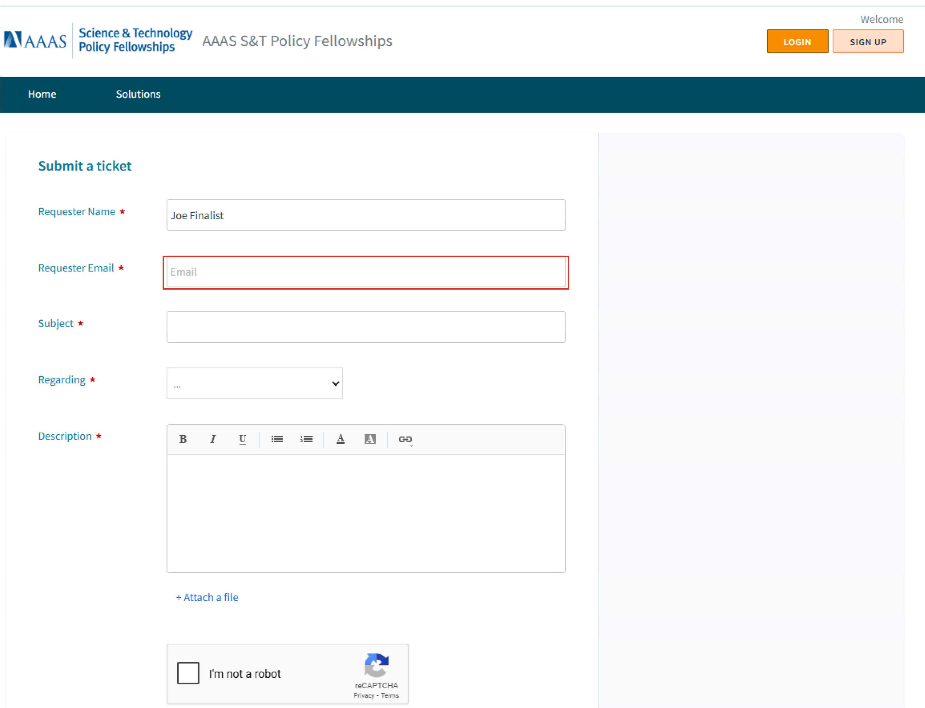Image resolution: width=925 pixels, height=708 pixels.
Task: Click the reCAPTCHA logo icon
Action: click(376, 665)
